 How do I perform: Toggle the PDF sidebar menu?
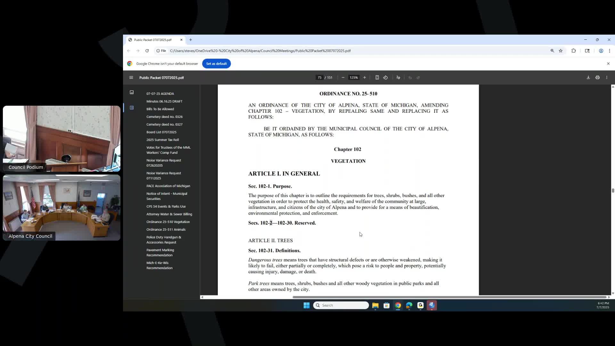pos(131,78)
